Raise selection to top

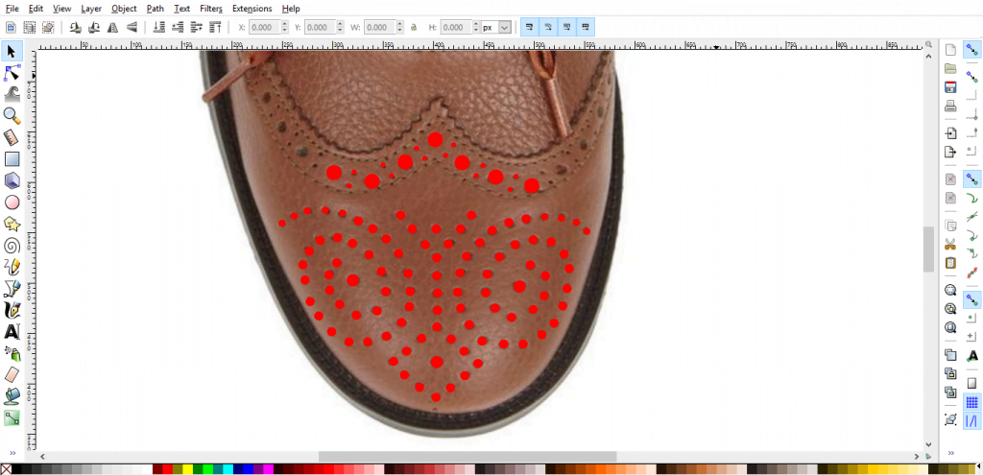click(x=216, y=27)
